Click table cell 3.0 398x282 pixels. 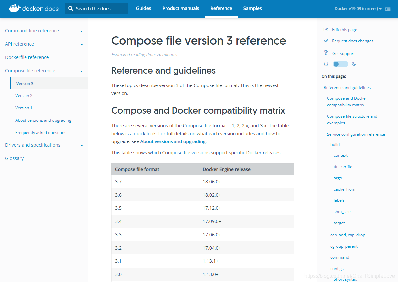(118, 274)
